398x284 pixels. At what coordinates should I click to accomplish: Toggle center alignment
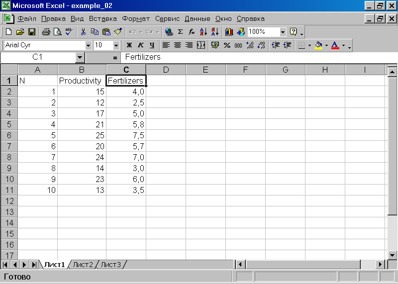(178, 45)
